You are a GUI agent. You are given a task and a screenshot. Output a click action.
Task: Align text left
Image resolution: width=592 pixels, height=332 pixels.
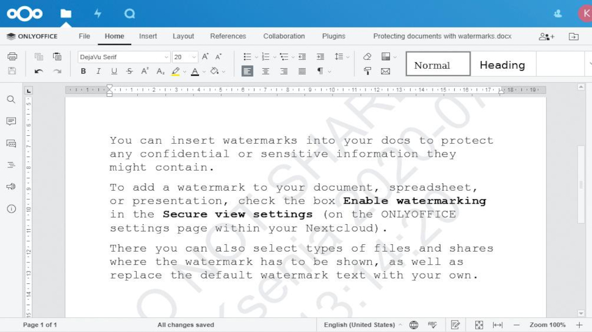coord(247,71)
